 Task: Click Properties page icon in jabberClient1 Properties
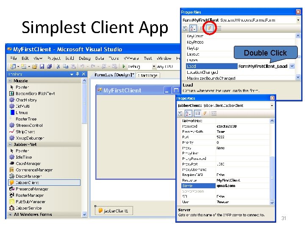[214, 113]
